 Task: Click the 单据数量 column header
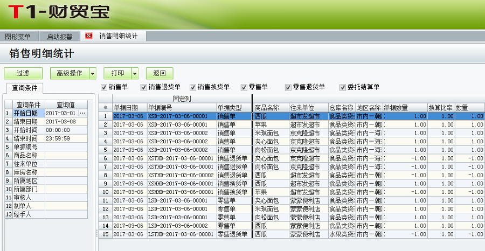tap(405, 108)
